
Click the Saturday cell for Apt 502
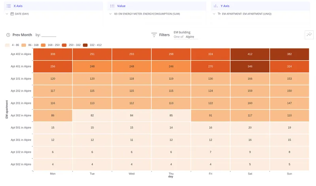250,164
